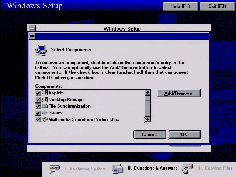236x177 pixels.
Task: Click the Desktop Bitmaps flag icon
Action: coord(45,100)
